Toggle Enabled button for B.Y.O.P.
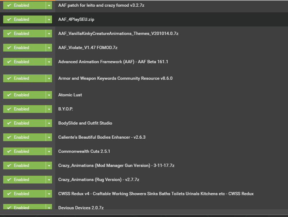Image resolution: width=288 pixels, height=217 pixels. 24,109
